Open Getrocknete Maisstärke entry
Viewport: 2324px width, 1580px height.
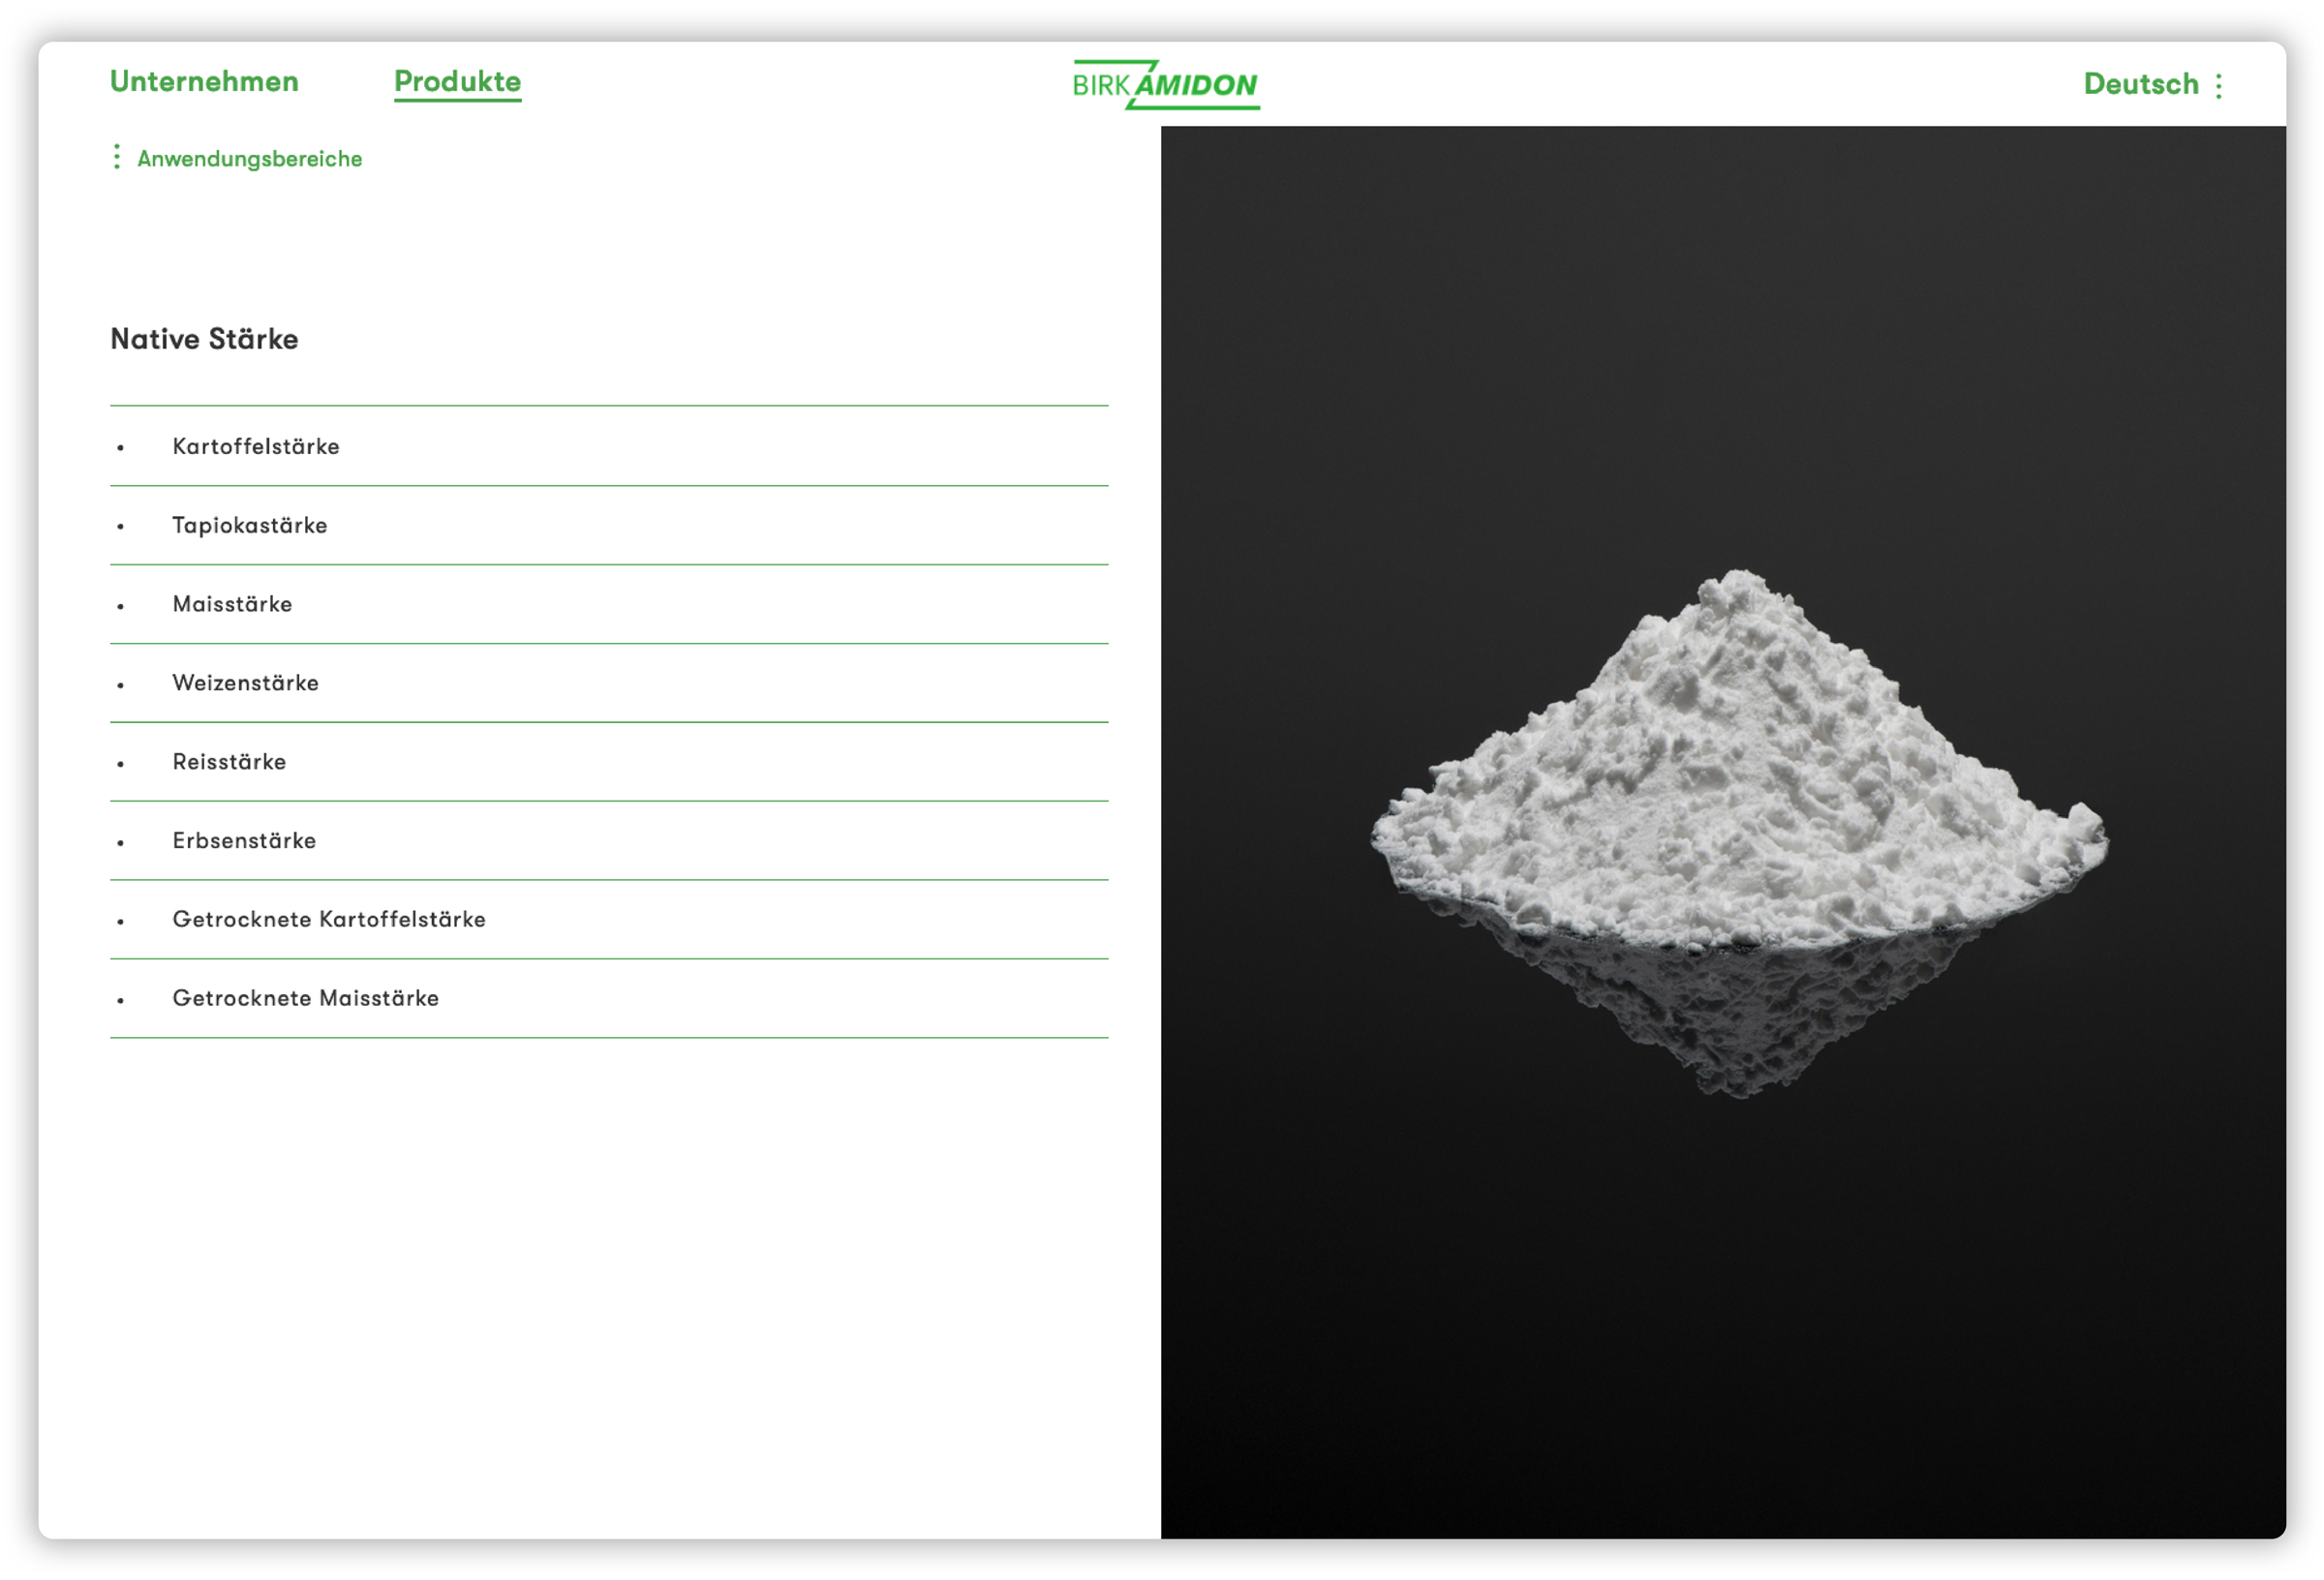point(305,998)
